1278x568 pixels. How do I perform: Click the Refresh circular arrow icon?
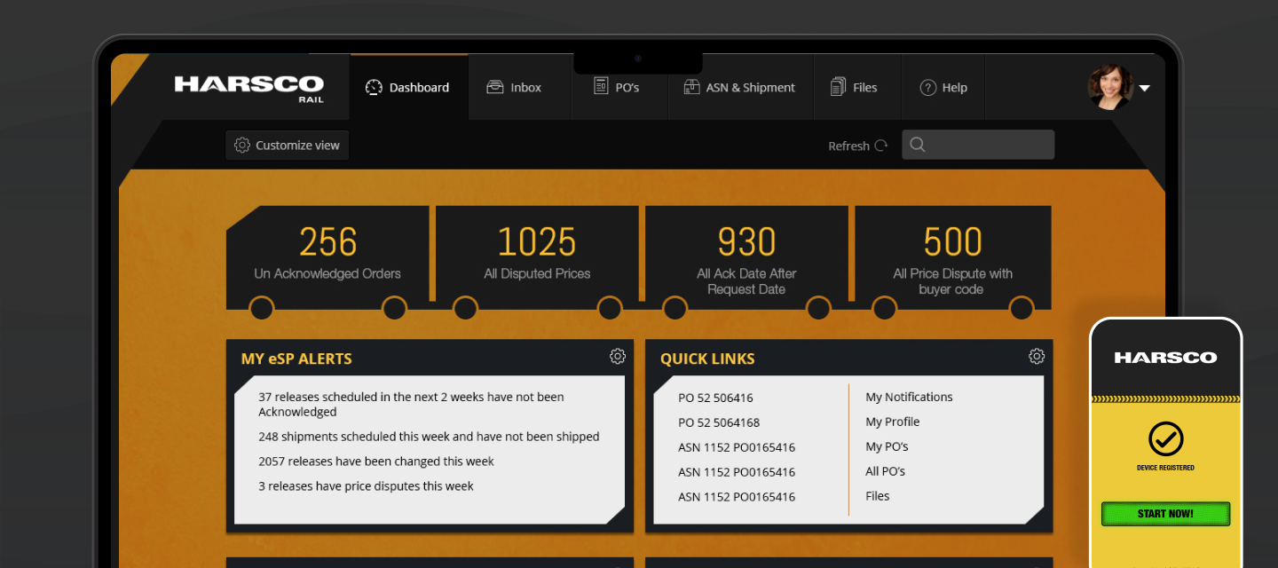pos(881,146)
